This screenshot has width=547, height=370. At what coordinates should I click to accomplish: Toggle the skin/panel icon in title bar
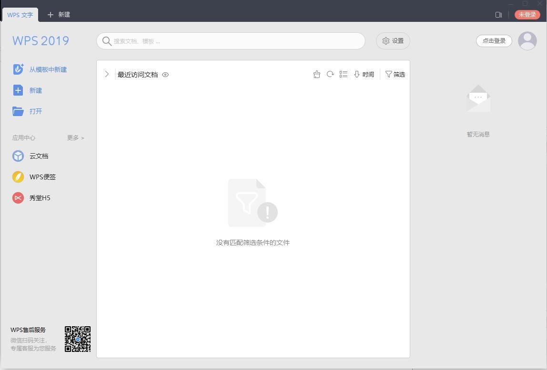[x=498, y=15]
